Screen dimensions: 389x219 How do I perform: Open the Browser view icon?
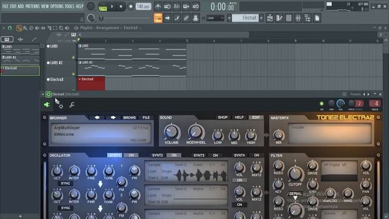point(308,18)
